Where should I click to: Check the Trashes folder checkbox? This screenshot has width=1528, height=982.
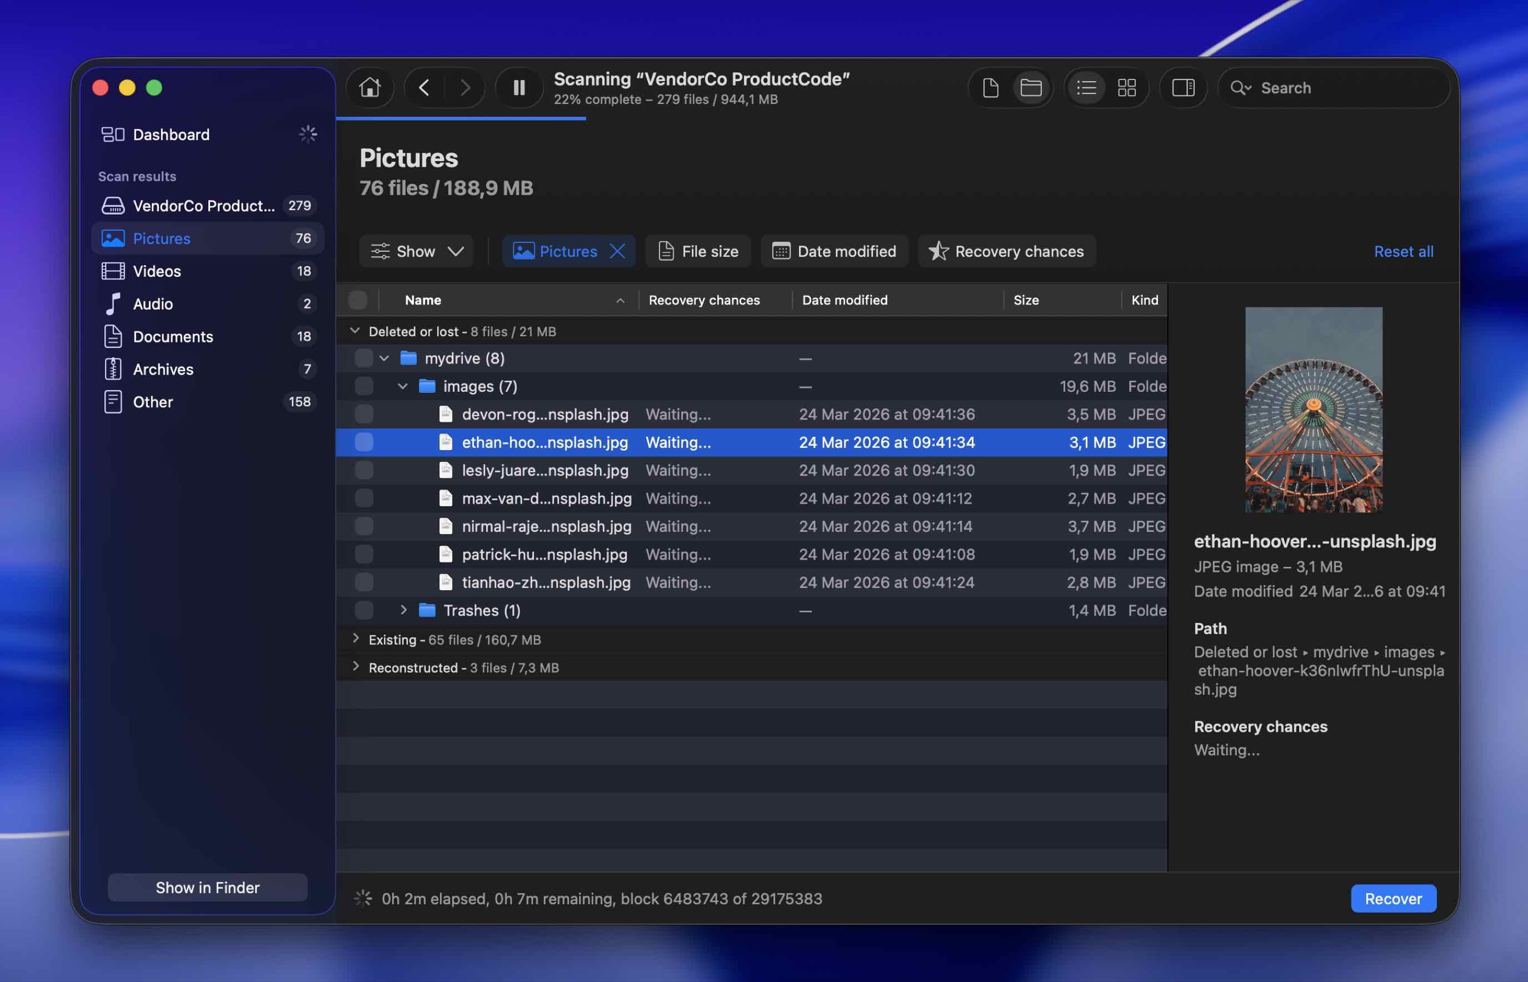(364, 611)
